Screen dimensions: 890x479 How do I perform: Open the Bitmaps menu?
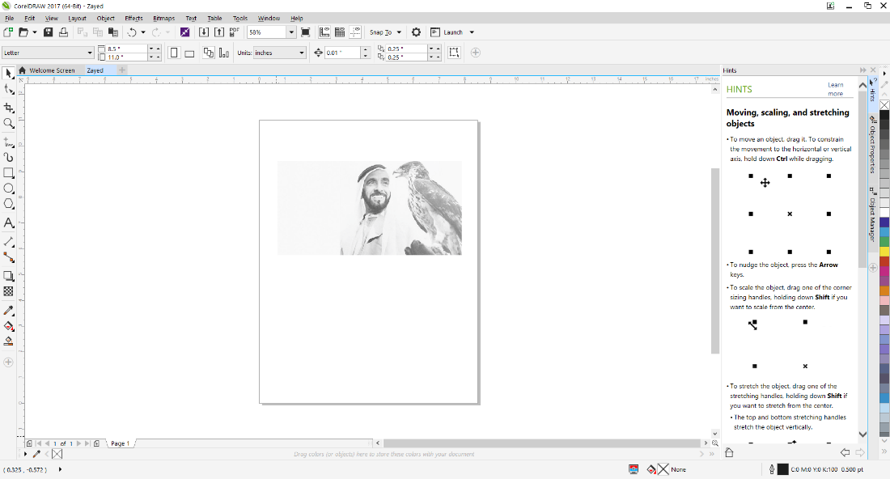[x=163, y=18]
